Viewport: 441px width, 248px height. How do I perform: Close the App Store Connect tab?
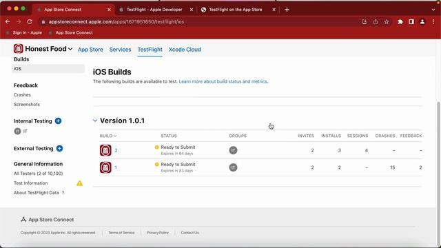pos(109,10)
